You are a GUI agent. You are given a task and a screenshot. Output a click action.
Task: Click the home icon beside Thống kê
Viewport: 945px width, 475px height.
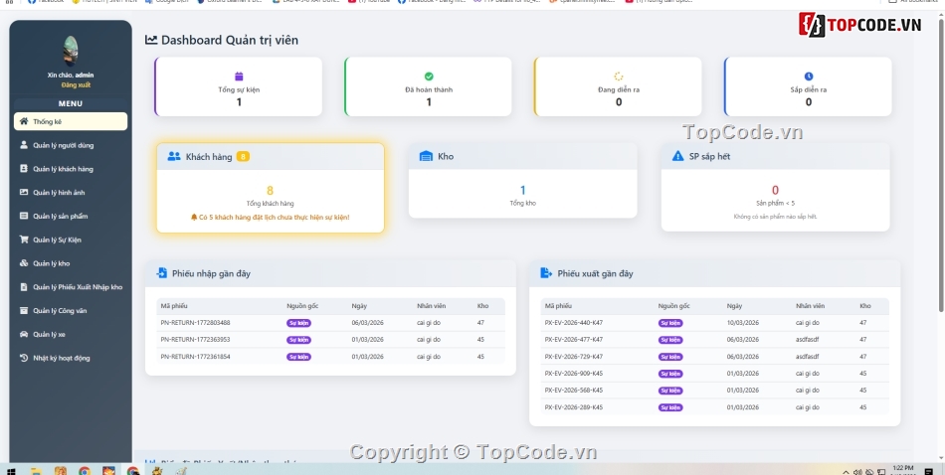pos(24,121)
